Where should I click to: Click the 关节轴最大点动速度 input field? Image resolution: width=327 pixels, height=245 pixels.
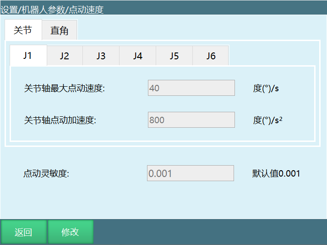point(191,88)
